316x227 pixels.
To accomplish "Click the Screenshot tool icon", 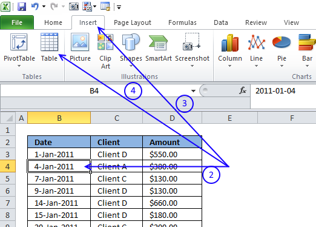I will click(192, 42).
